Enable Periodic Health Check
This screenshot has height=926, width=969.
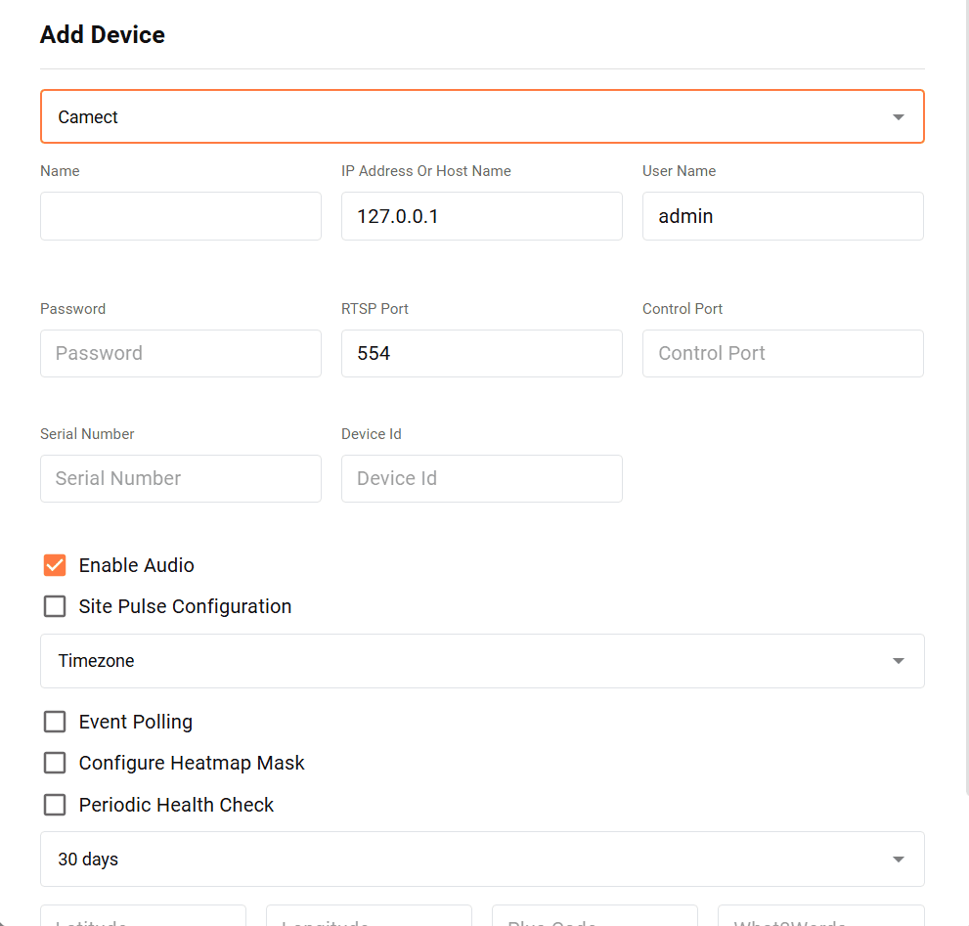click(54, 805)
